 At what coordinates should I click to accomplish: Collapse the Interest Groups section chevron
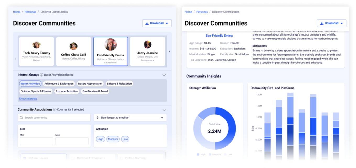pyautogui.click(x=164, y=75)
